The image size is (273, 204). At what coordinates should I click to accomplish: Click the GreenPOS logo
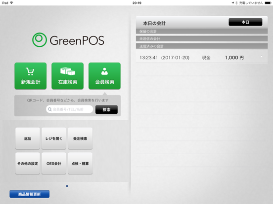pos(68,40)
